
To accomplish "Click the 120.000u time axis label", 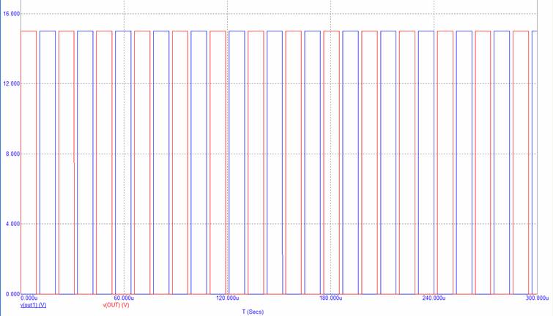I will (228, 298).
